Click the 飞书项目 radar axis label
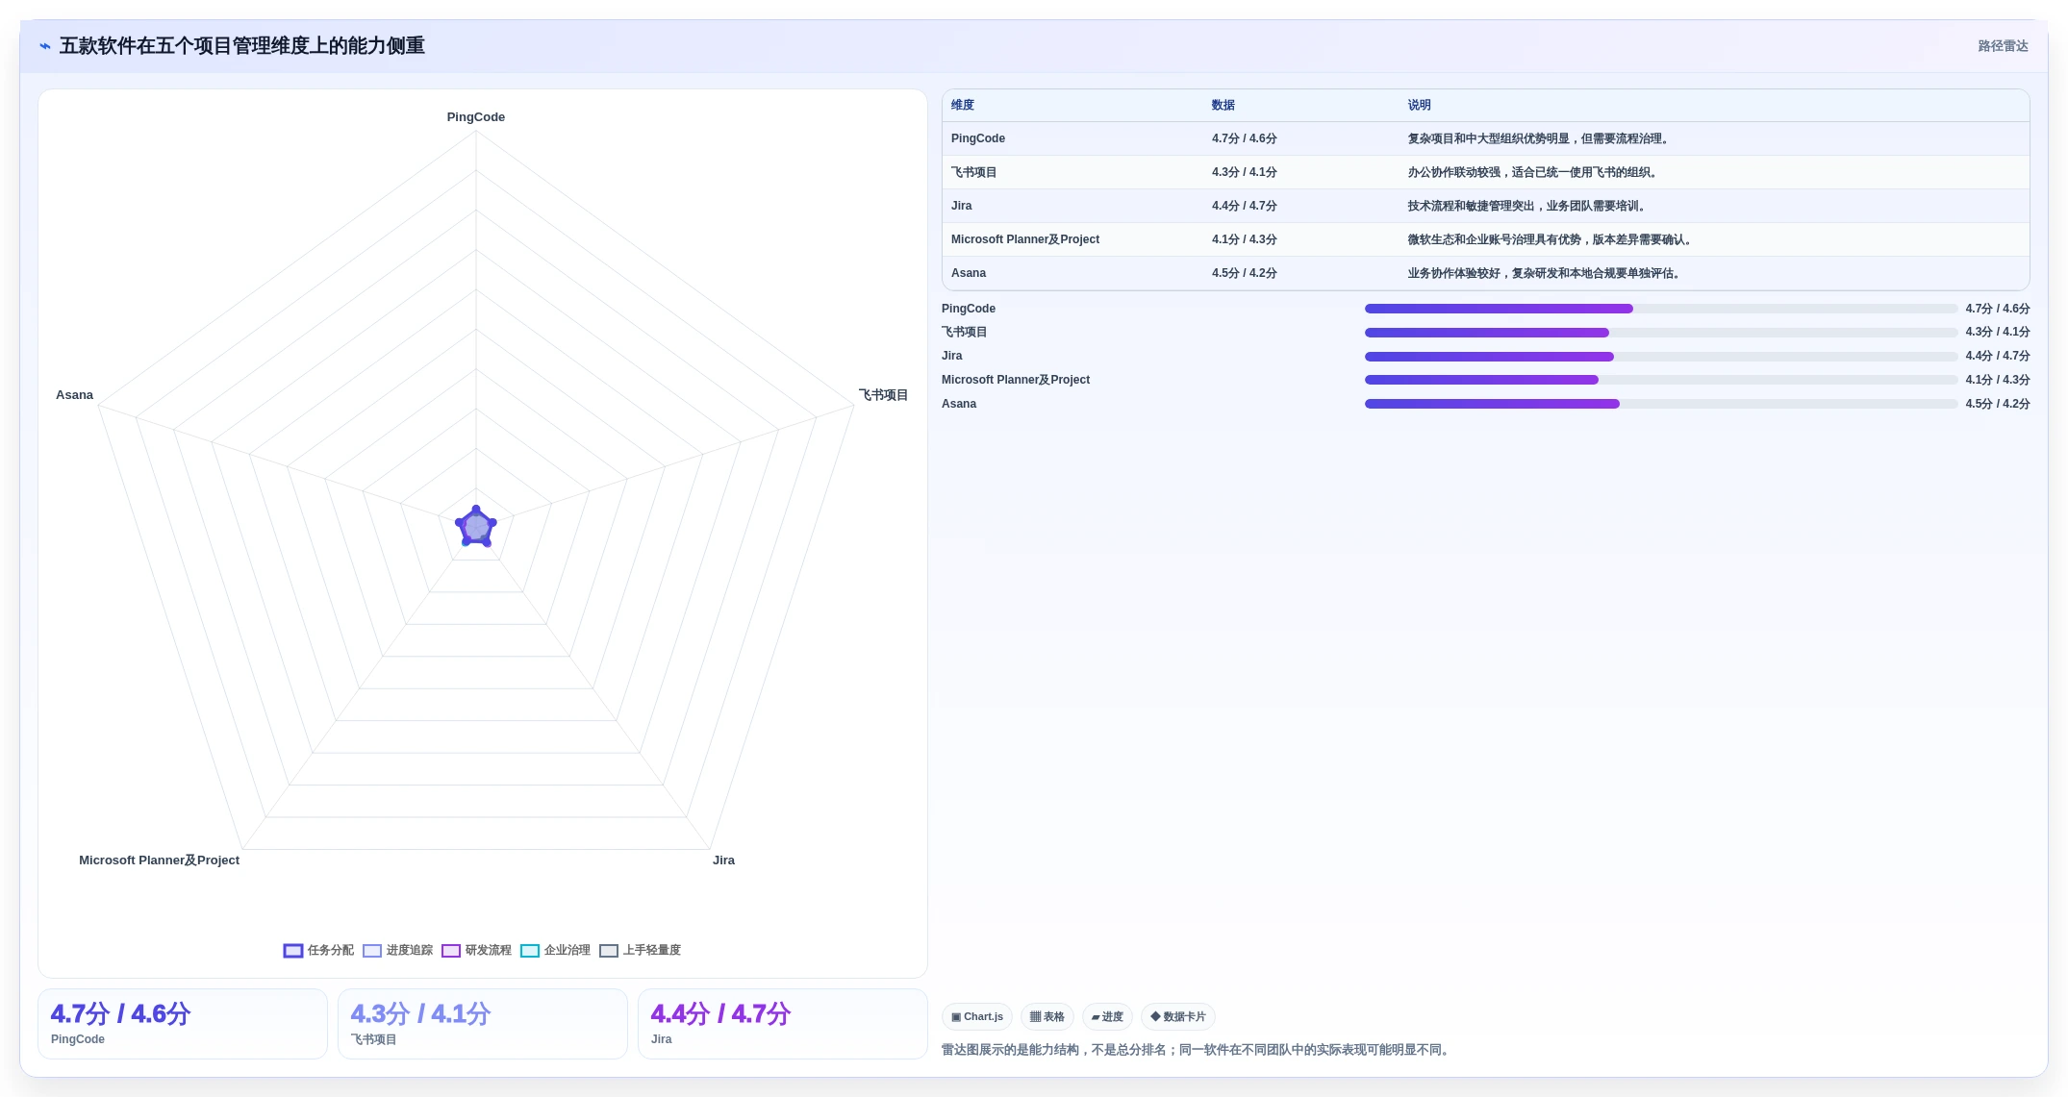This screenshot has height=1097, width=2068. pyautogui.click(x=883, y=395)
